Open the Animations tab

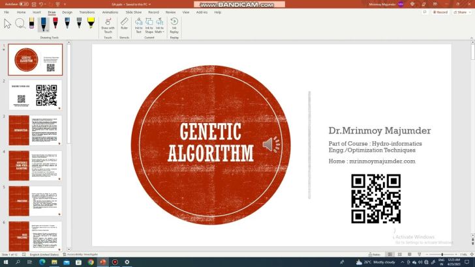pos(110,12)
